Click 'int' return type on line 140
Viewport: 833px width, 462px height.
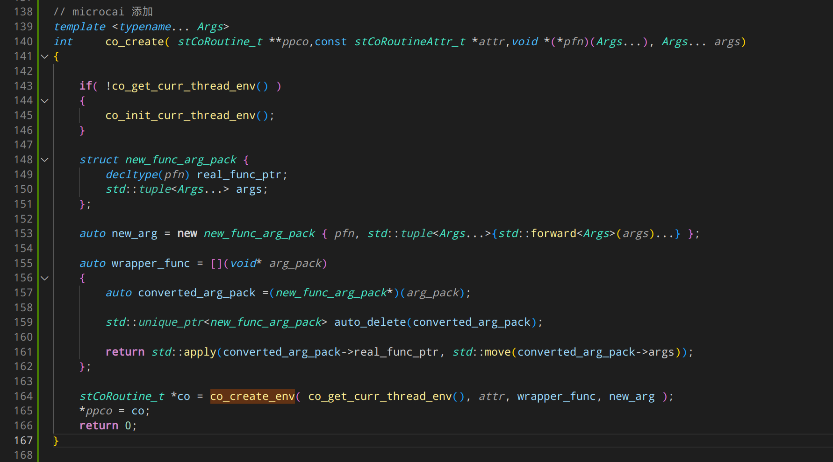point(63,42)
